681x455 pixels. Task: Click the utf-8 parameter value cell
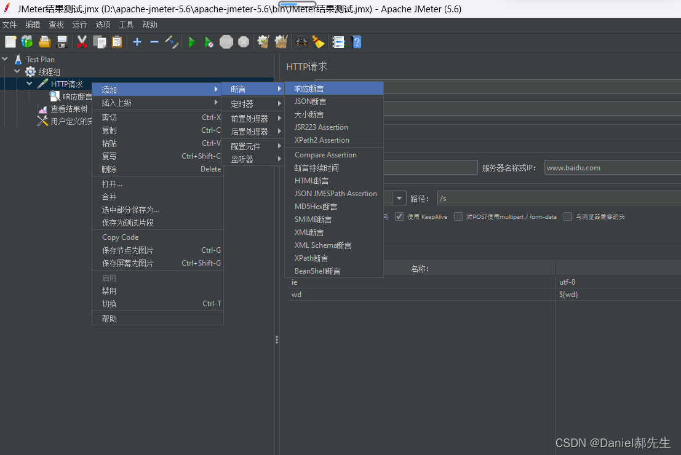618,282
